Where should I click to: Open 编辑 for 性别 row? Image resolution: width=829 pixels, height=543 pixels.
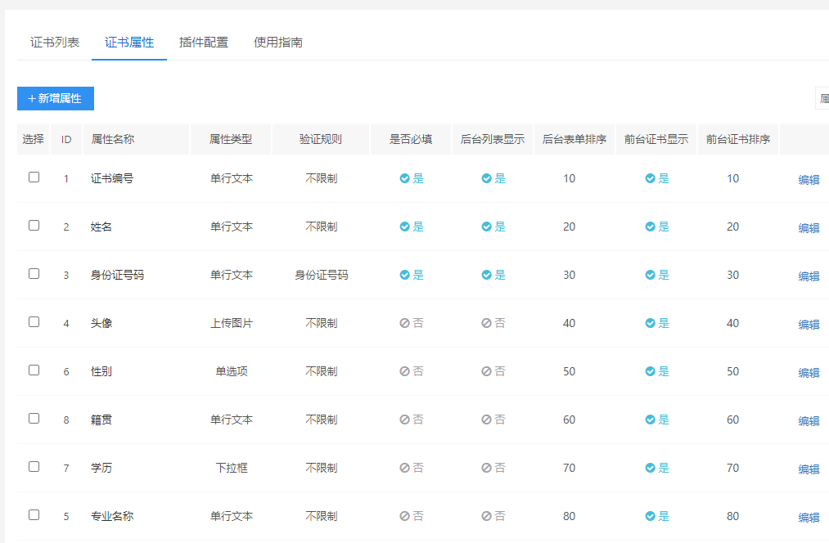[809, 373]
